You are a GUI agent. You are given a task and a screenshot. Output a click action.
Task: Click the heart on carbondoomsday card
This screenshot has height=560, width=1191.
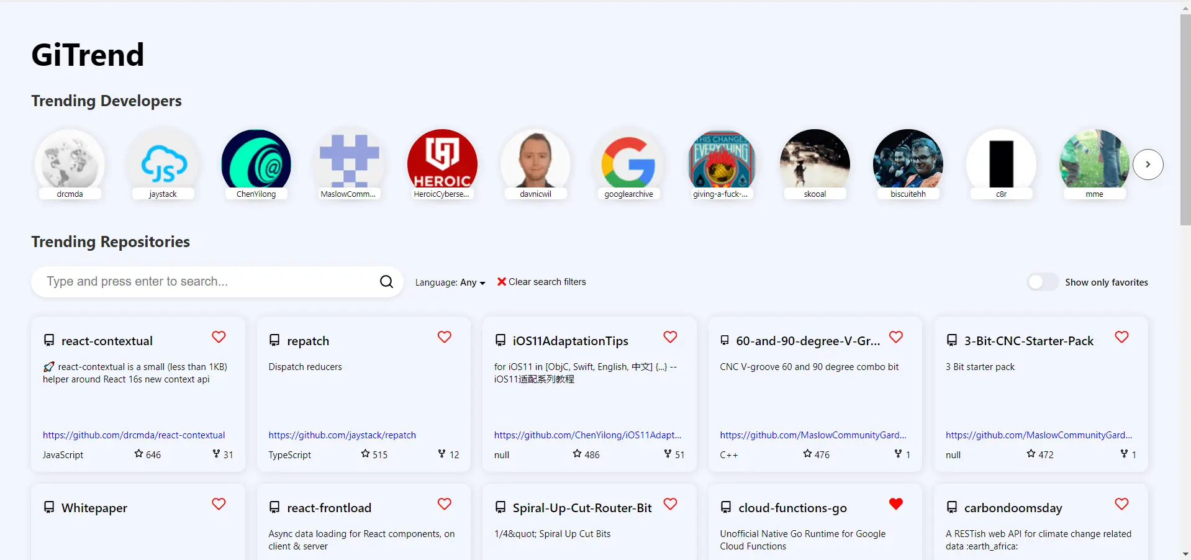point(1121,504)
